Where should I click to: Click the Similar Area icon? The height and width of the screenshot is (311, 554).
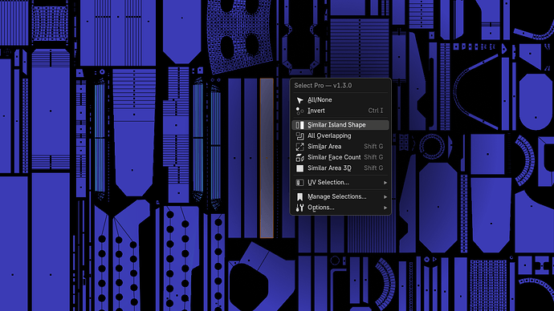pos(299,147)
